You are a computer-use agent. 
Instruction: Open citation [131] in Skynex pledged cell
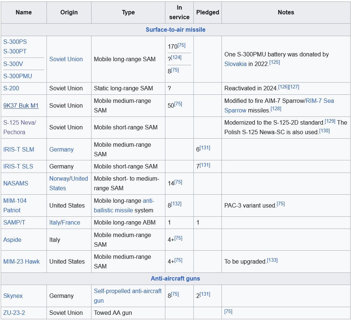pyautogui.click(x=205, y=294)
